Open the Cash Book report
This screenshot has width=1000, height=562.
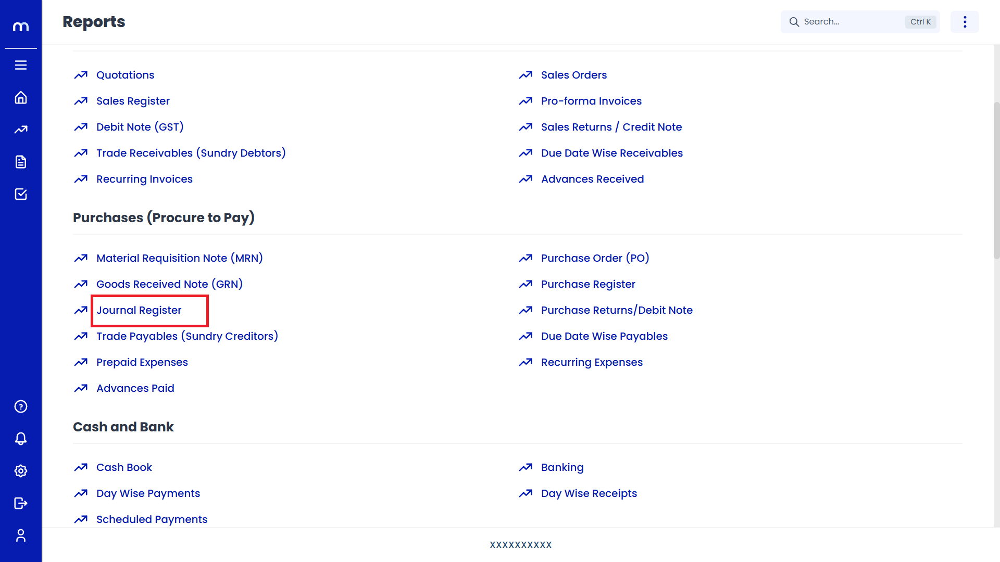pyautogui.click(x=124, y=467)
